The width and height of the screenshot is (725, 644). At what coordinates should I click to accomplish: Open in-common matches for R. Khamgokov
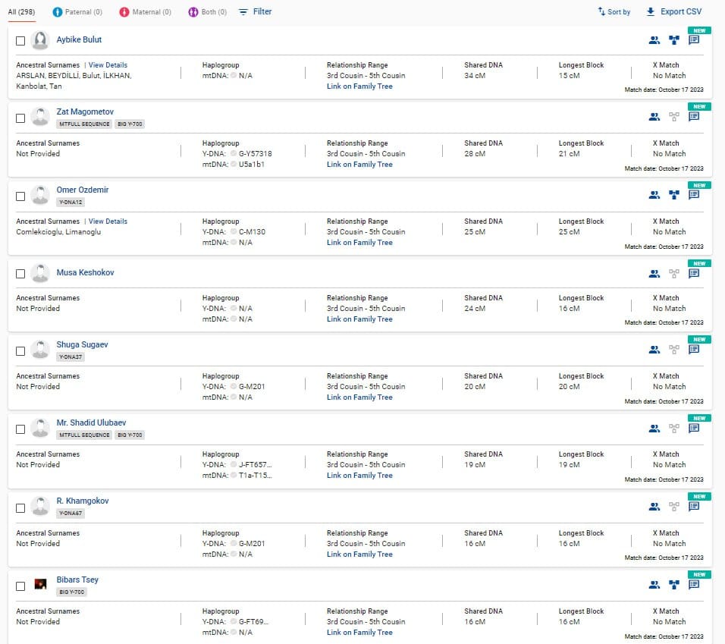654,507
